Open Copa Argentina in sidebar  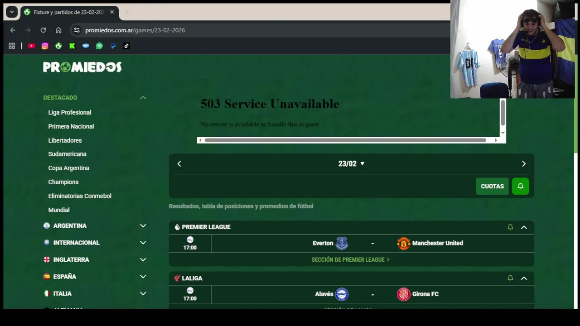click(69, 168)
